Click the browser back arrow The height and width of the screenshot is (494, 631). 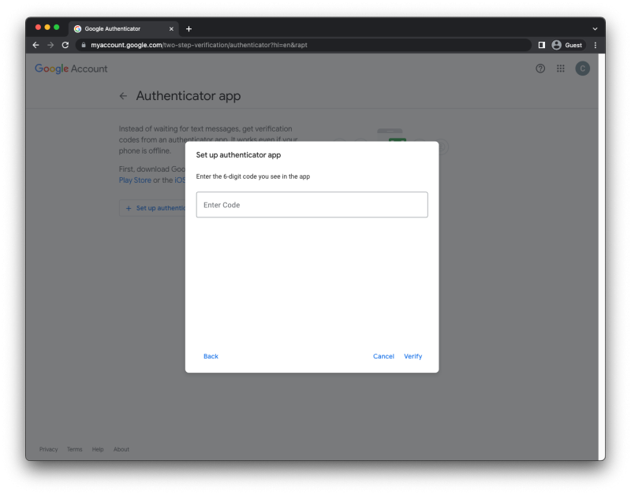(x=35, y=45)
